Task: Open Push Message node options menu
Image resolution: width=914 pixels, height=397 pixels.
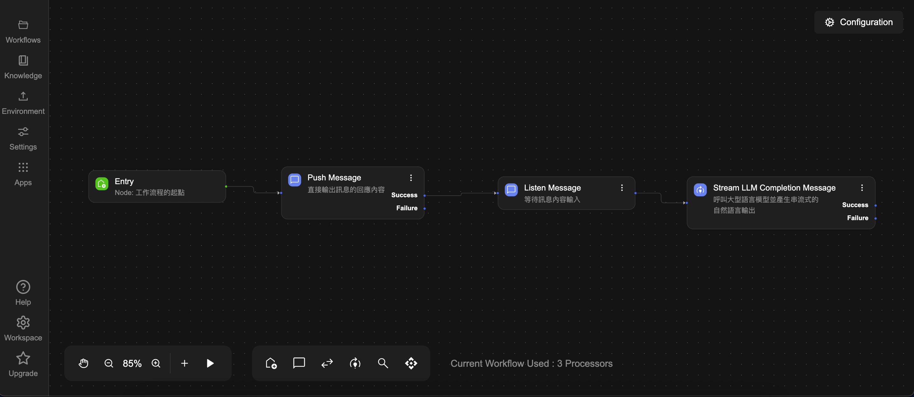Action: coord(411,178)
